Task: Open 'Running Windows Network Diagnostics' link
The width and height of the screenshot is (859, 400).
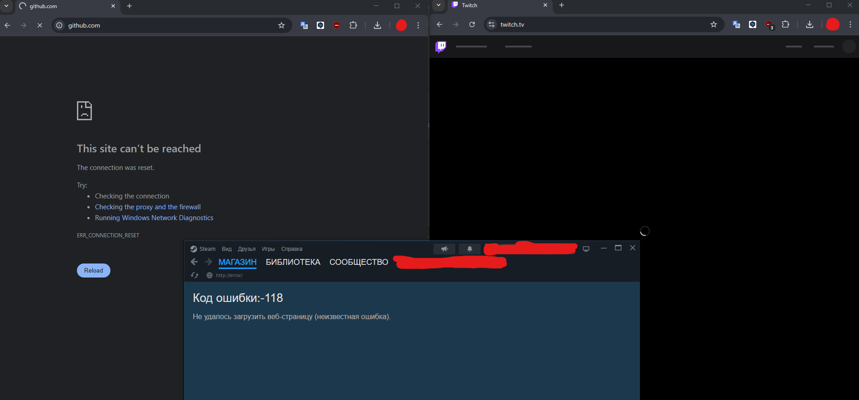Action: coord(154,218)
